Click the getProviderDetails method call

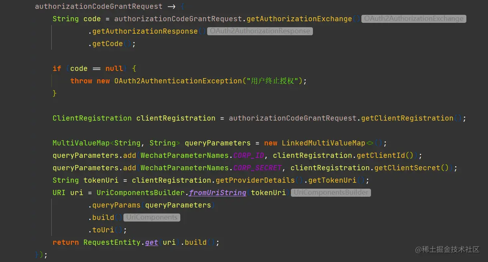pos(255,180)
